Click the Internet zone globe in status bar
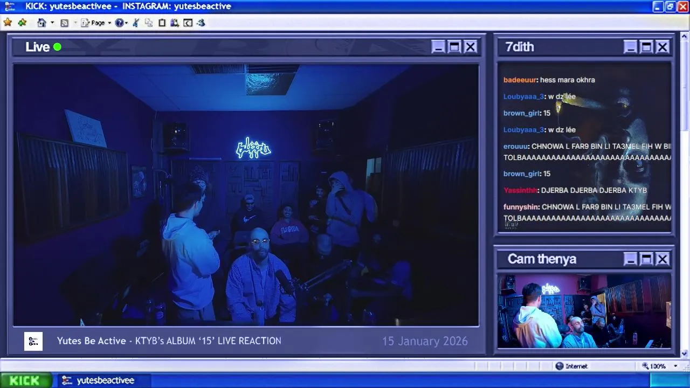The image size is (690, 388). pyautogui.click(x=560, y=366)
